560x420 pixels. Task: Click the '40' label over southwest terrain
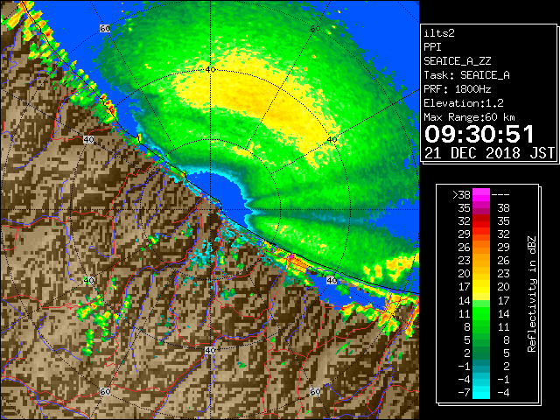89,280
